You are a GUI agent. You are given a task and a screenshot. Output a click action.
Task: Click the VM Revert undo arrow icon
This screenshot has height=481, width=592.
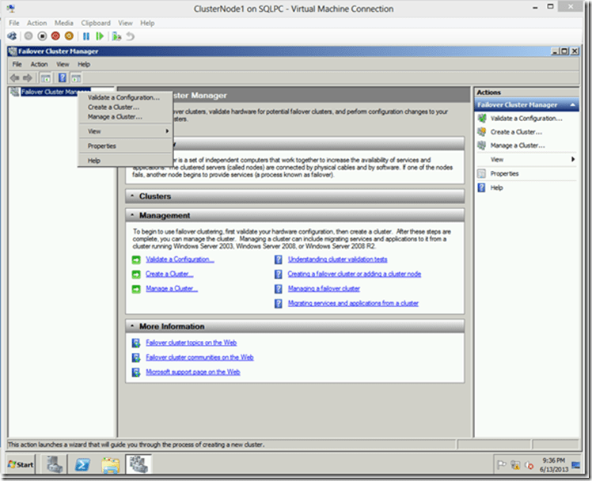[130, 36]
